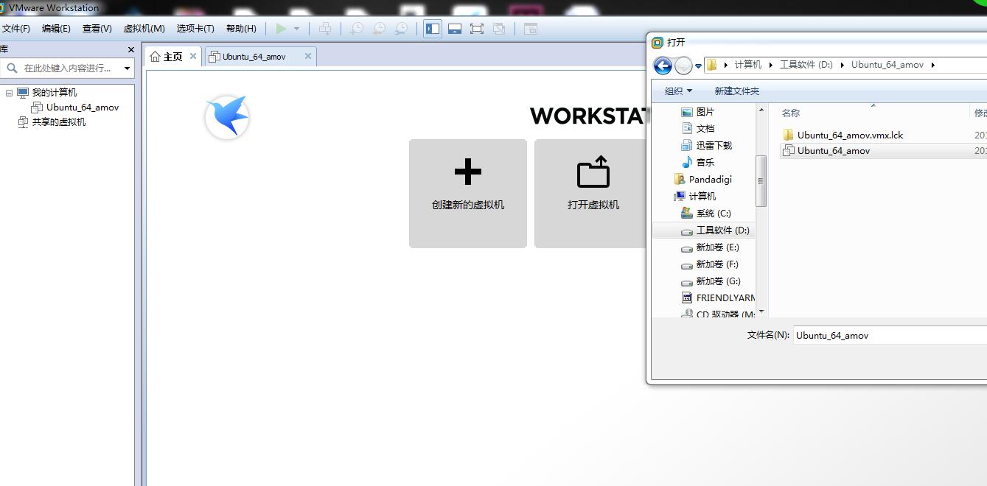The image size is (987, 486).
Task: Click the send Ctrl+Alt+Del toolbar icon
Action: (324, 29)
